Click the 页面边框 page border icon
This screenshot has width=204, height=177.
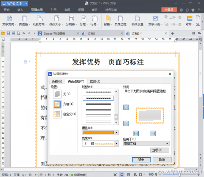pos(120,18)
